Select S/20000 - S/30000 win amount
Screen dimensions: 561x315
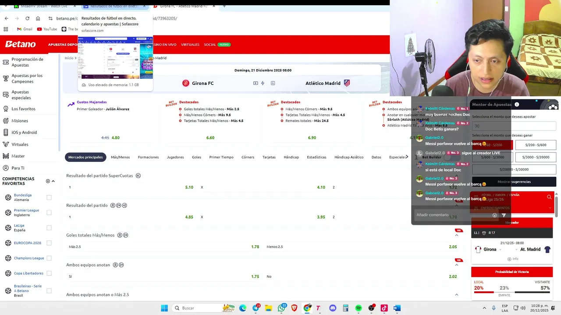coord(514,169)
